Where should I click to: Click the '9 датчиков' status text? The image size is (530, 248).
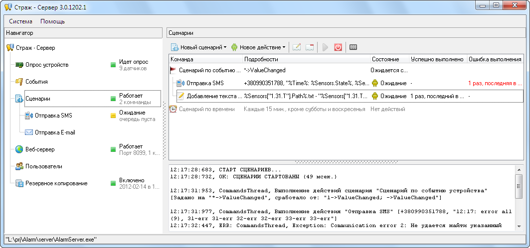(133, 68)
